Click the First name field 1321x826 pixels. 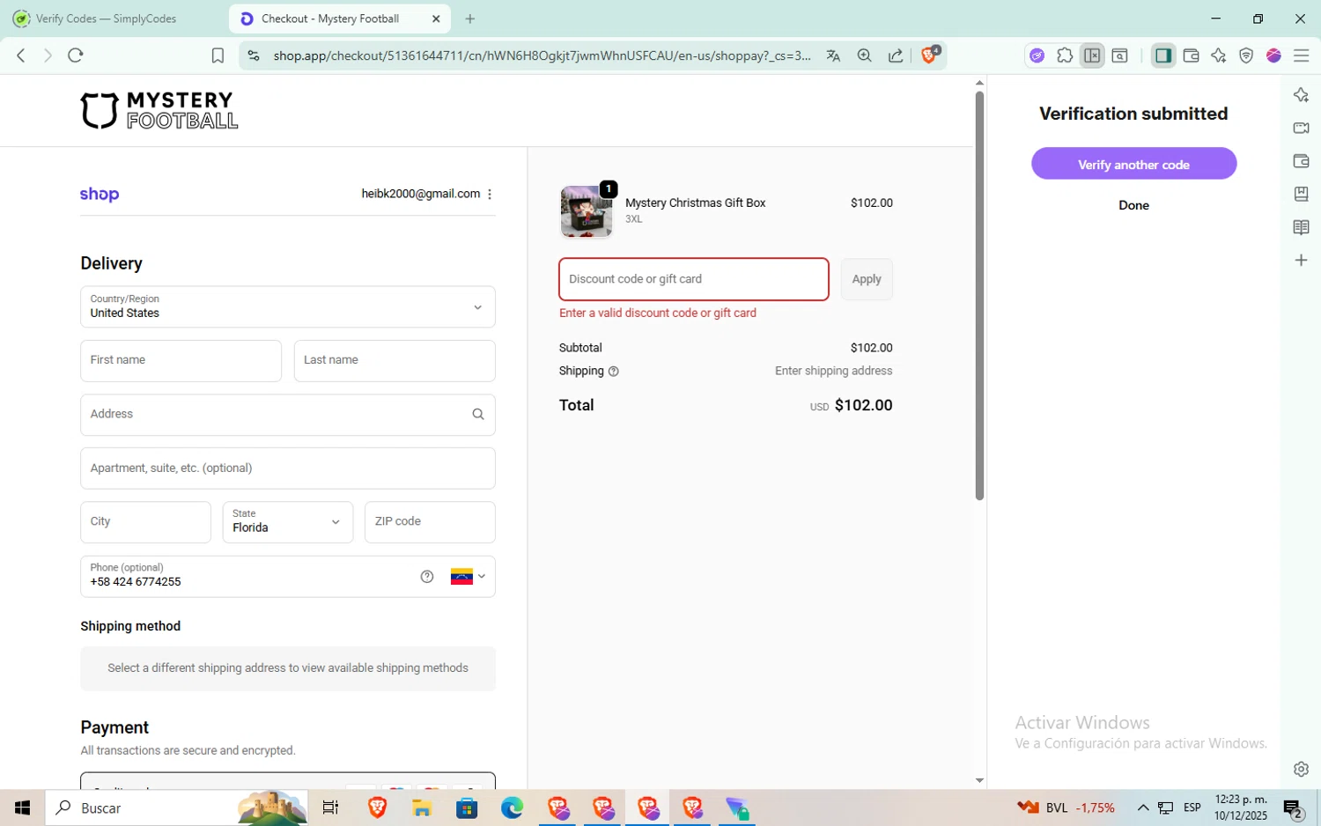click(181, 360)
